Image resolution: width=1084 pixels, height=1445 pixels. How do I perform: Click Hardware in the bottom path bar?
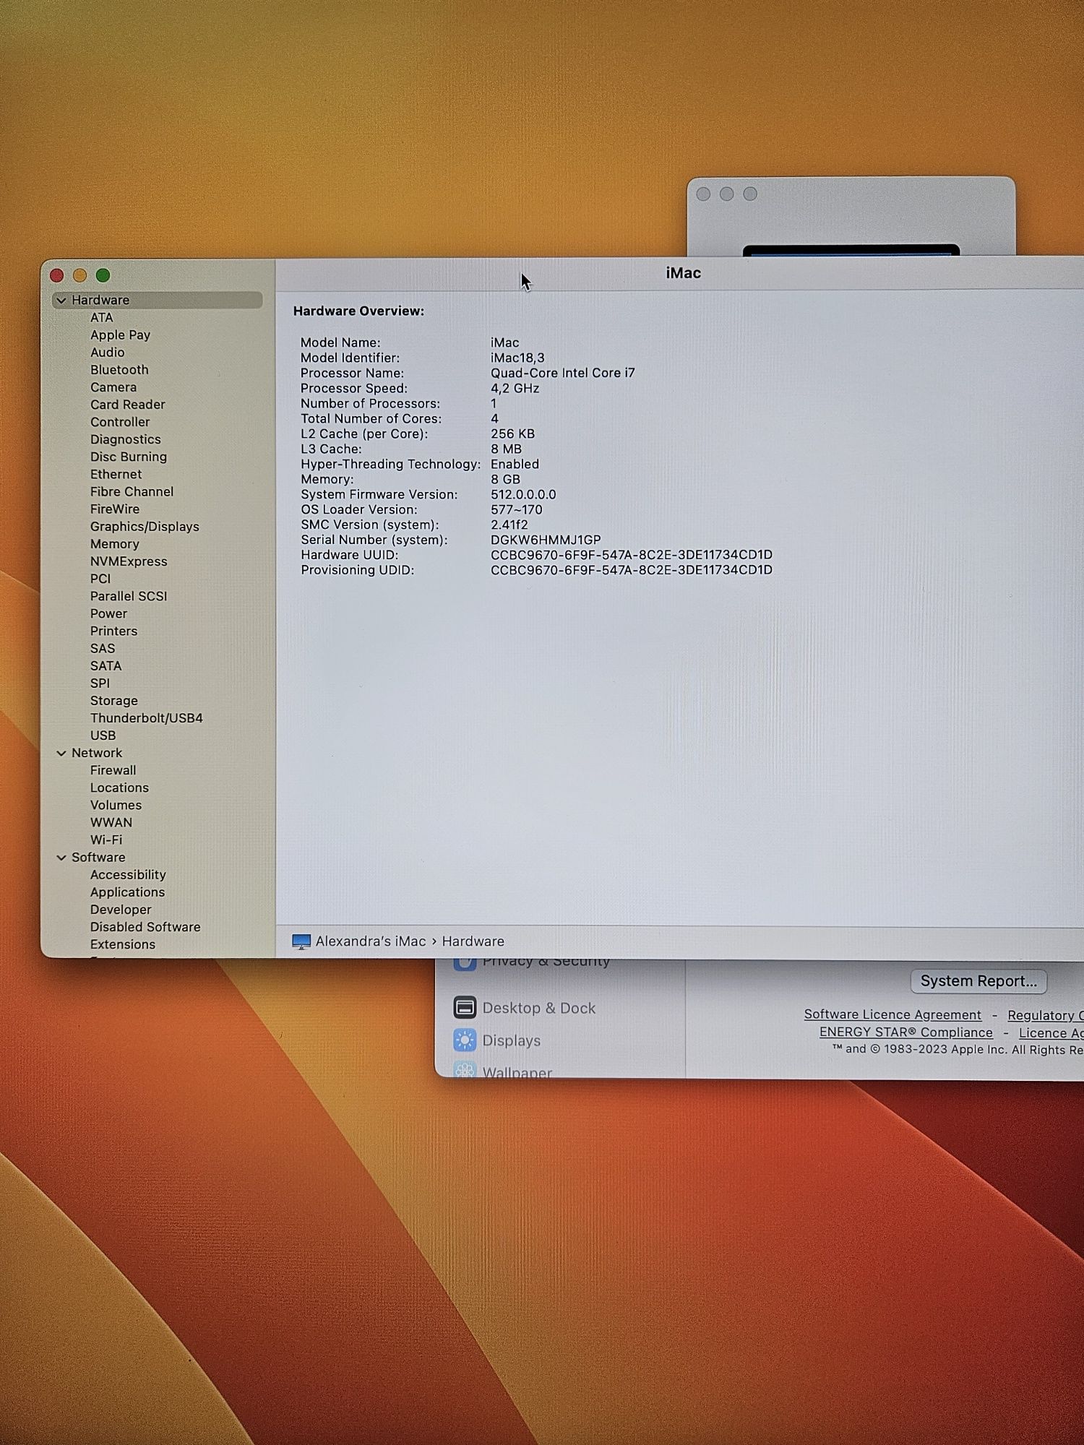point(473,941)
